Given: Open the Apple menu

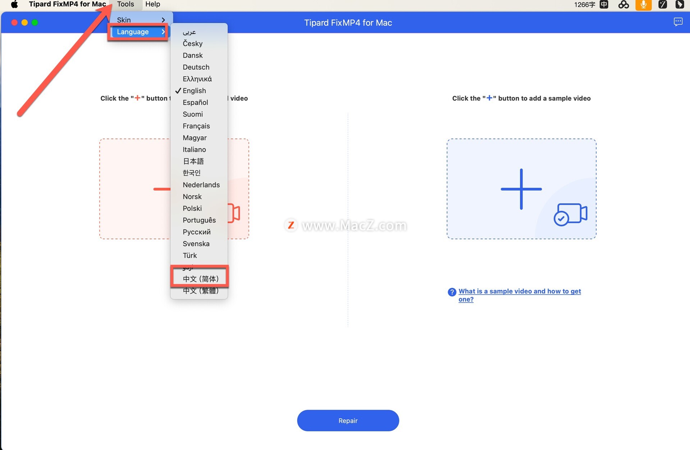Looking at the screenshot, I should point(14,4).
